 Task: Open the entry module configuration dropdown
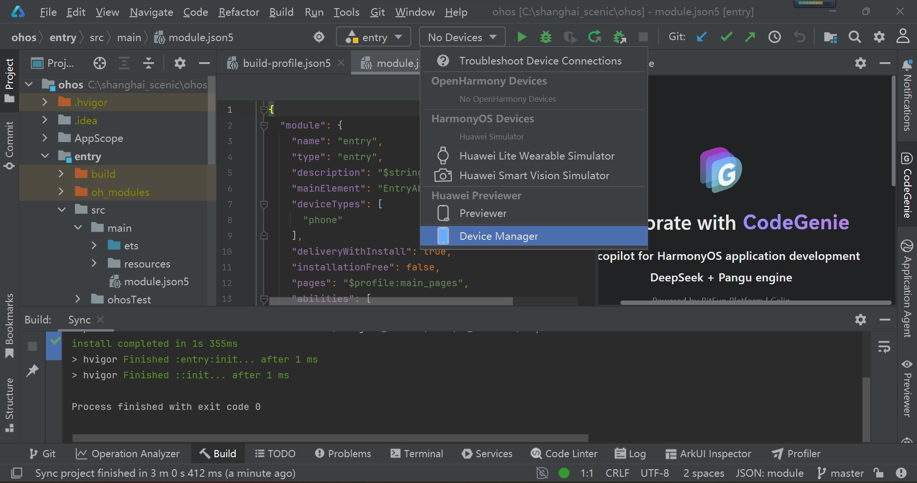[374, 37]
